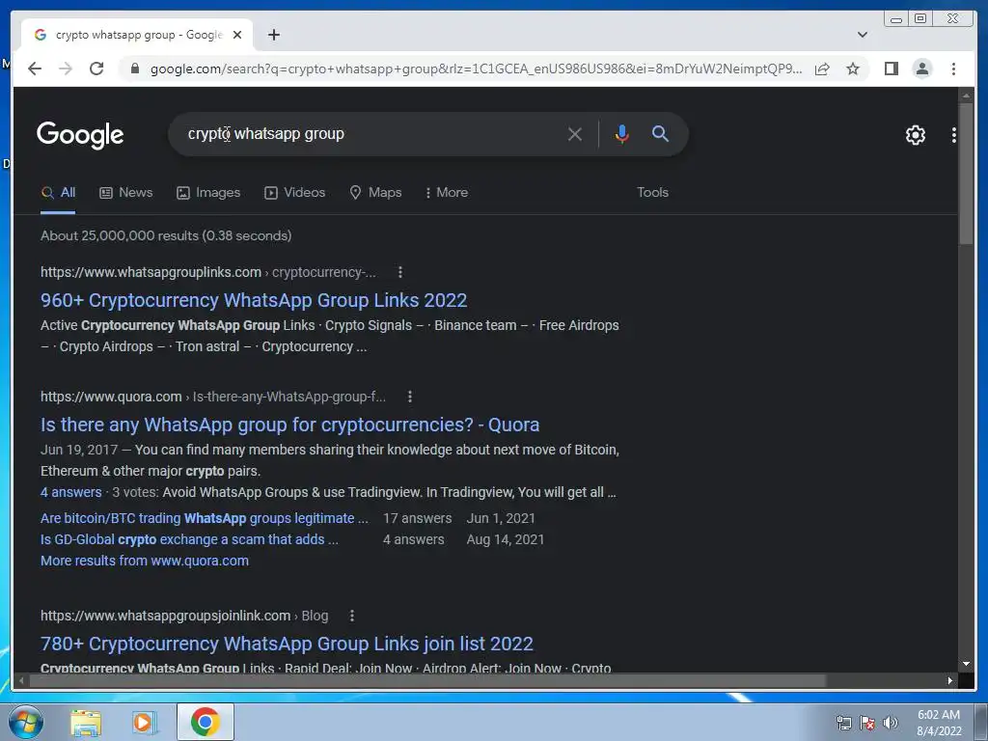Open Action Center flag tray icon
Viewport: 988px width, 741px height.
(867, 723)
